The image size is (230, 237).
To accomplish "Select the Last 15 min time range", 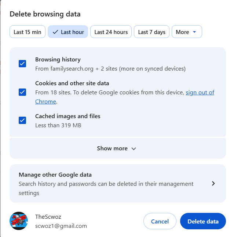I will tap(28, 32).
